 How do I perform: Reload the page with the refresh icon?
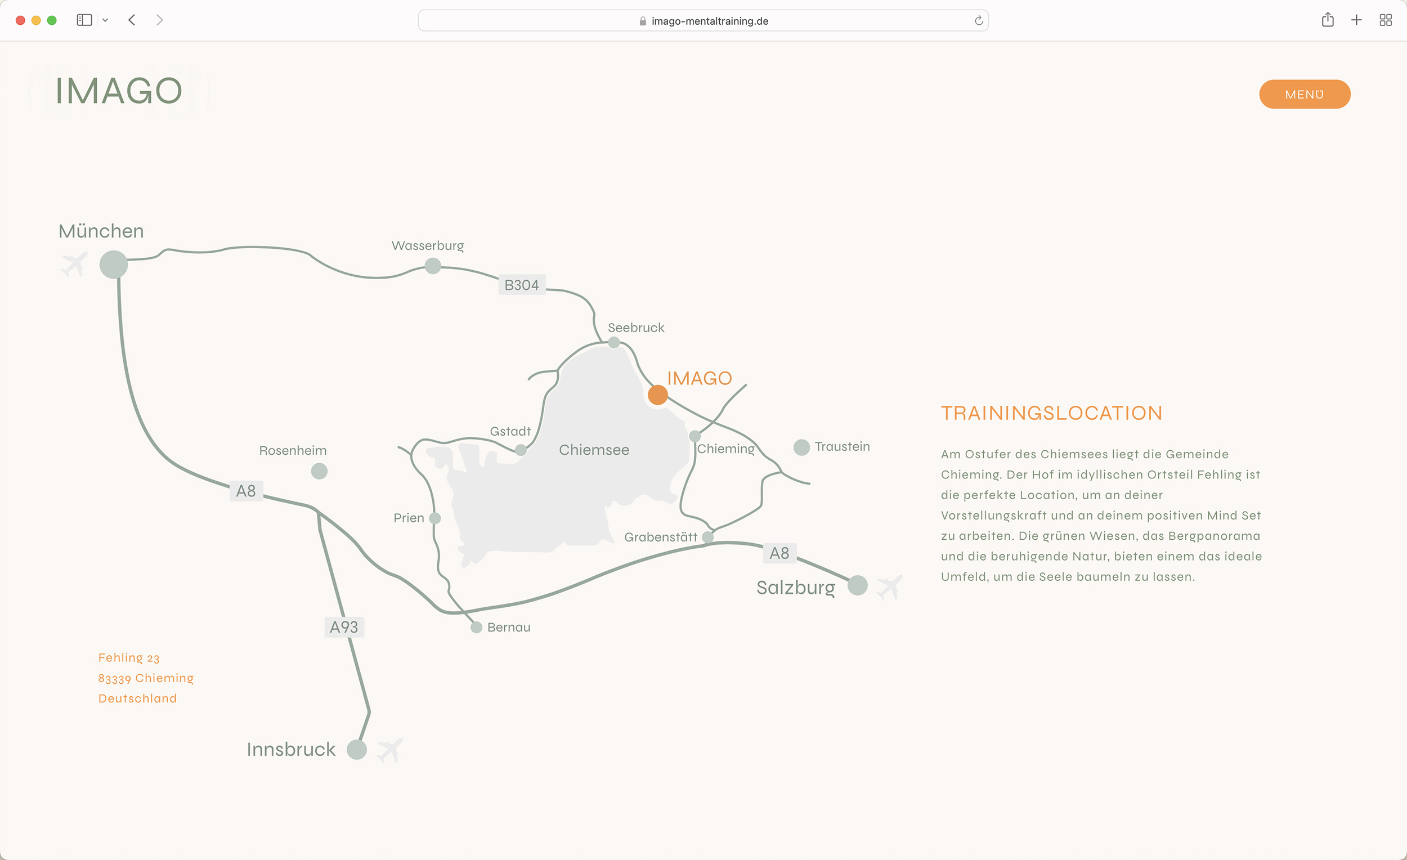pyautogui.click(x=978, y=21)
